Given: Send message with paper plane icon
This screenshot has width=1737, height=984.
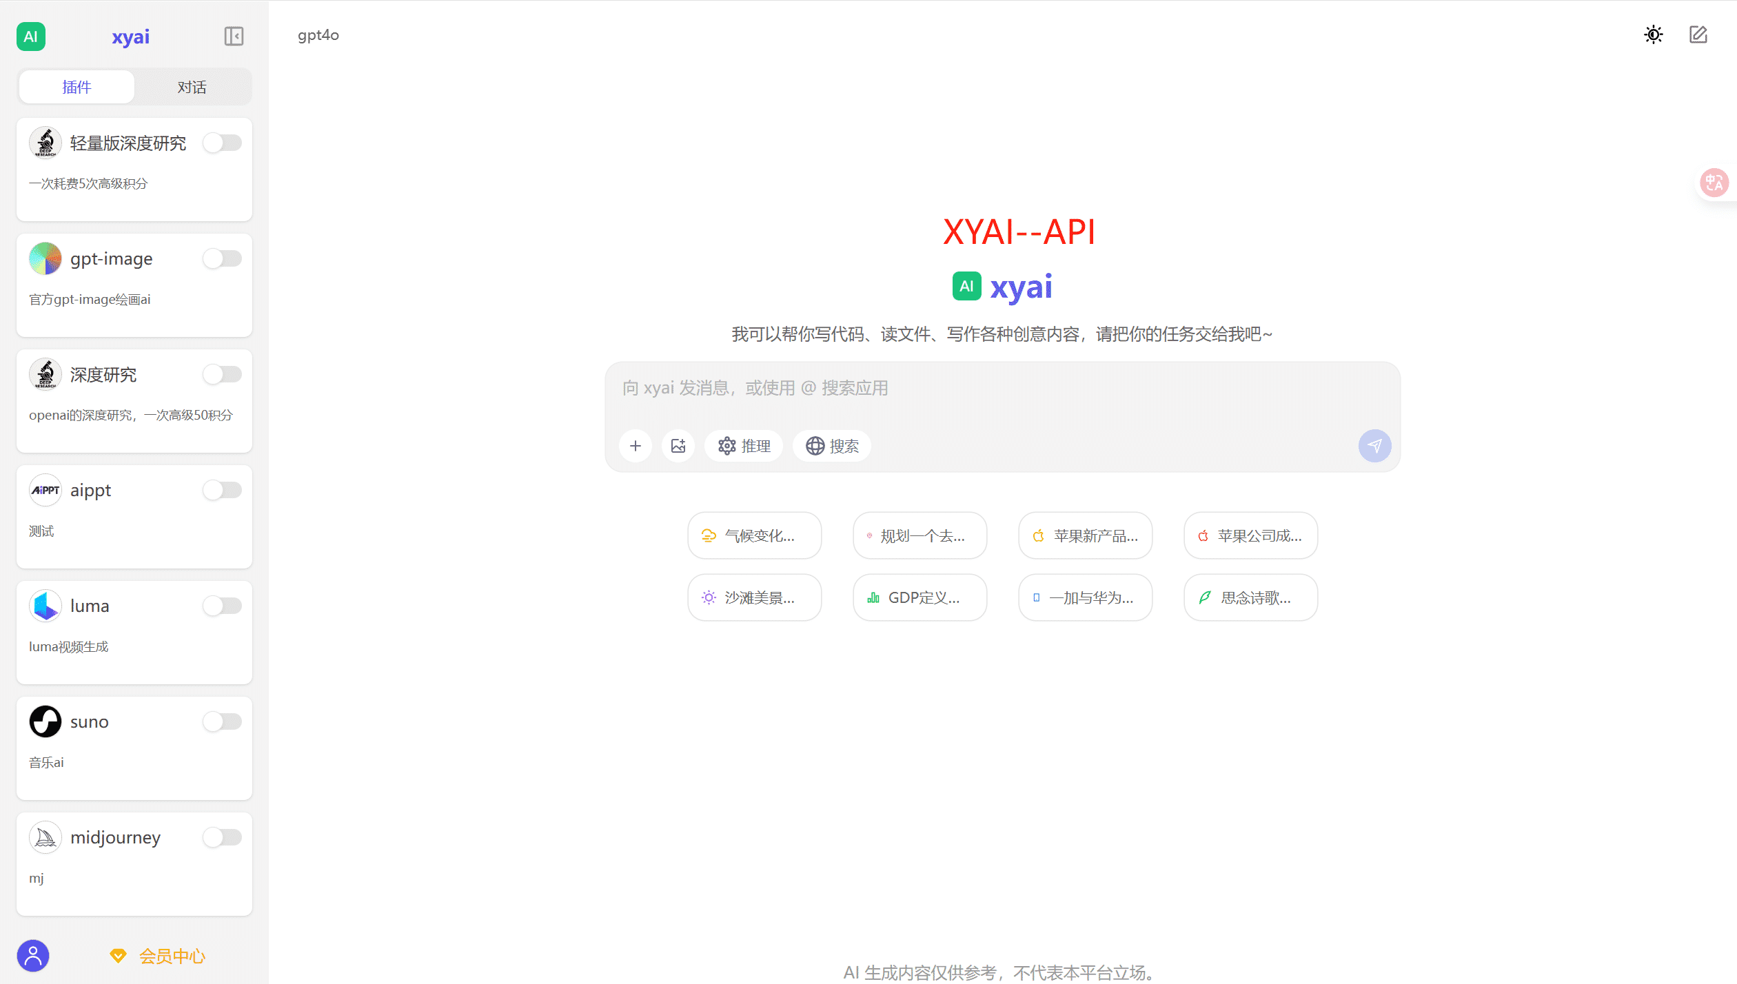Looking at the screenshot, I should [x=1374, y=446].
